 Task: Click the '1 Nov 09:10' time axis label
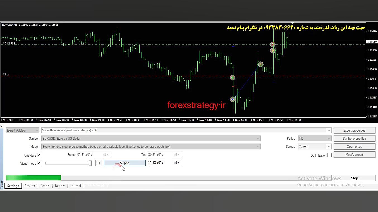tap(97, 120)
